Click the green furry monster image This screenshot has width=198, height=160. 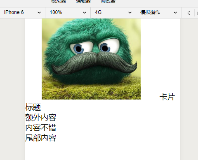pyautogui.click(x=91, y=59)
